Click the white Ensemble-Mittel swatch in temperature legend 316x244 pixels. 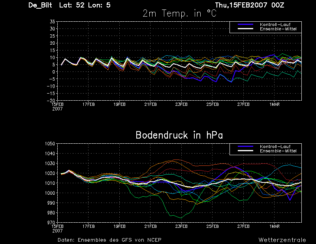click(x=245, y=29)
